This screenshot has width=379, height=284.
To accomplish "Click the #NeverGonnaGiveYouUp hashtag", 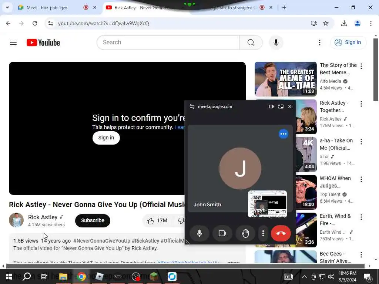I will tap(102, 241).
